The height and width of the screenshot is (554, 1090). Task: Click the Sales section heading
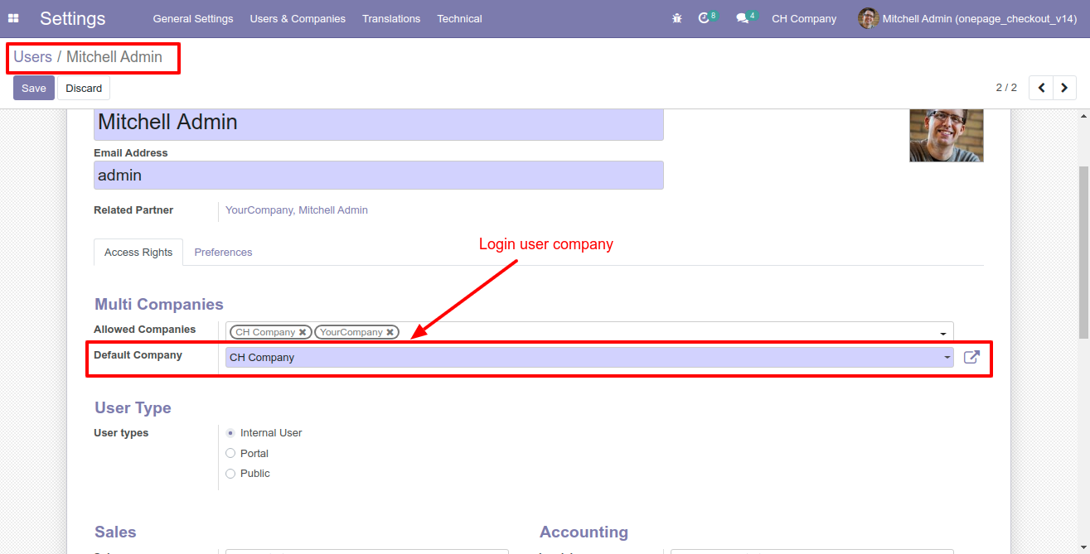pos(115,532)
